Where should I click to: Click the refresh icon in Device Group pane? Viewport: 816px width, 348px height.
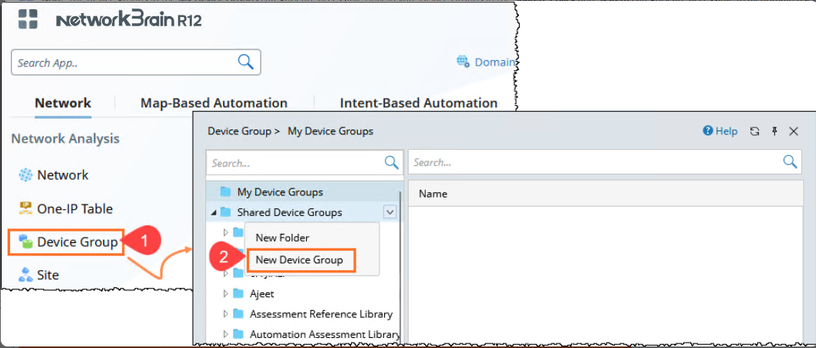pyautogui.click(x=755, y=132)
